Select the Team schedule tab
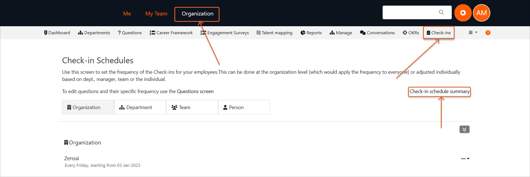 pyautogui.click(x=192, y=107)
